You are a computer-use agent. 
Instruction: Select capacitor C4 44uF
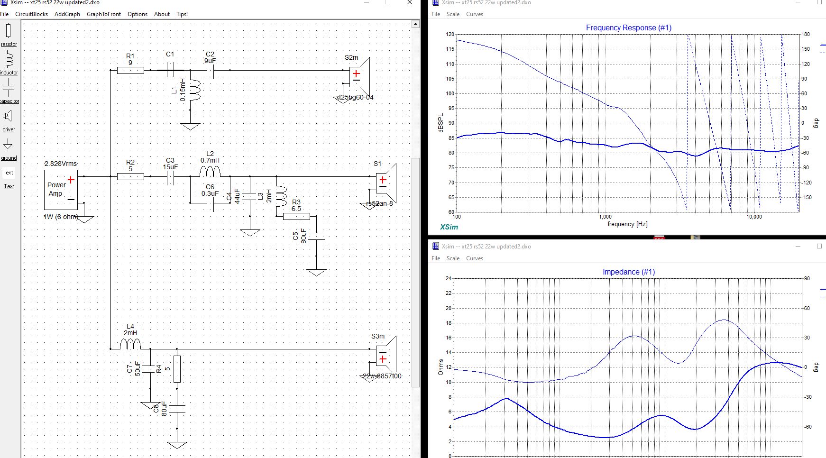point(249,196)
